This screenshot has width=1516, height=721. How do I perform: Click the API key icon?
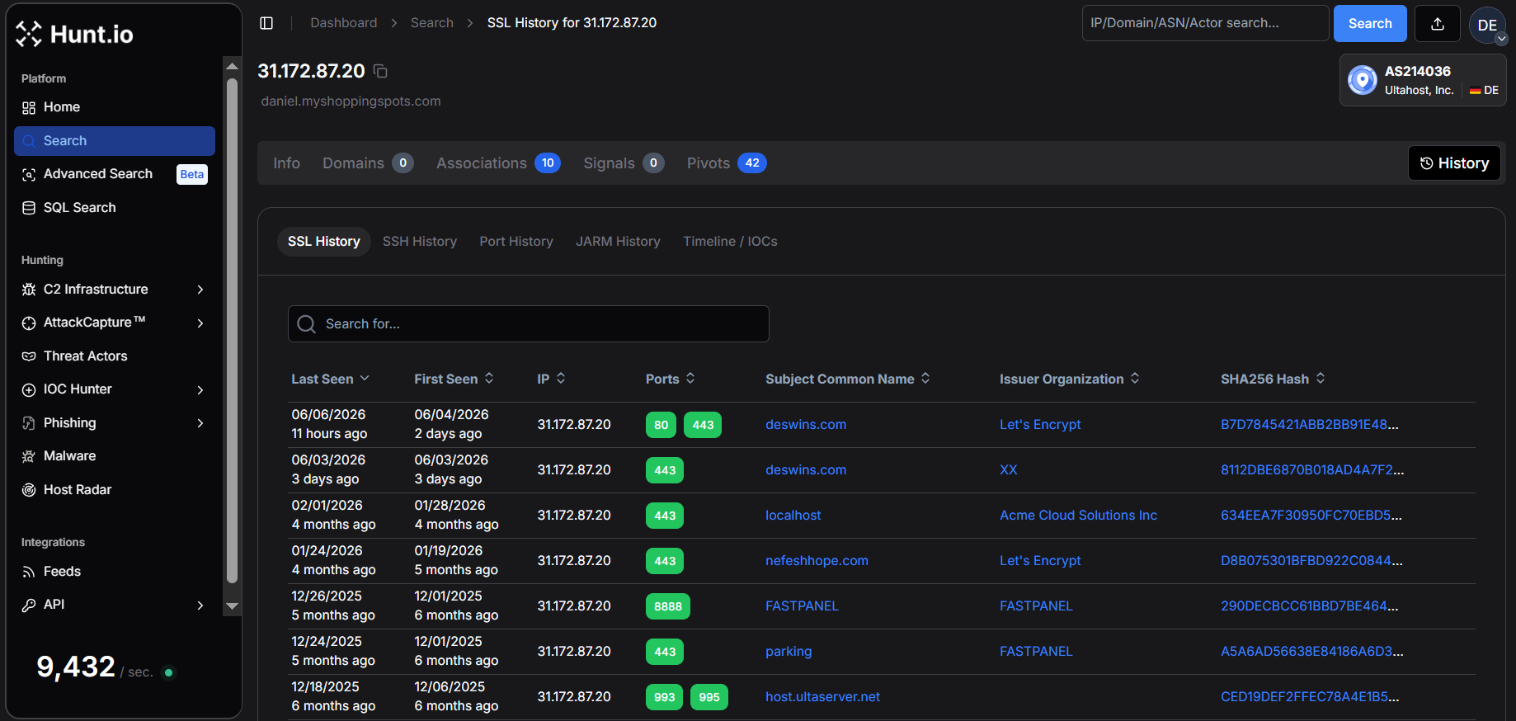click(29, 606)
